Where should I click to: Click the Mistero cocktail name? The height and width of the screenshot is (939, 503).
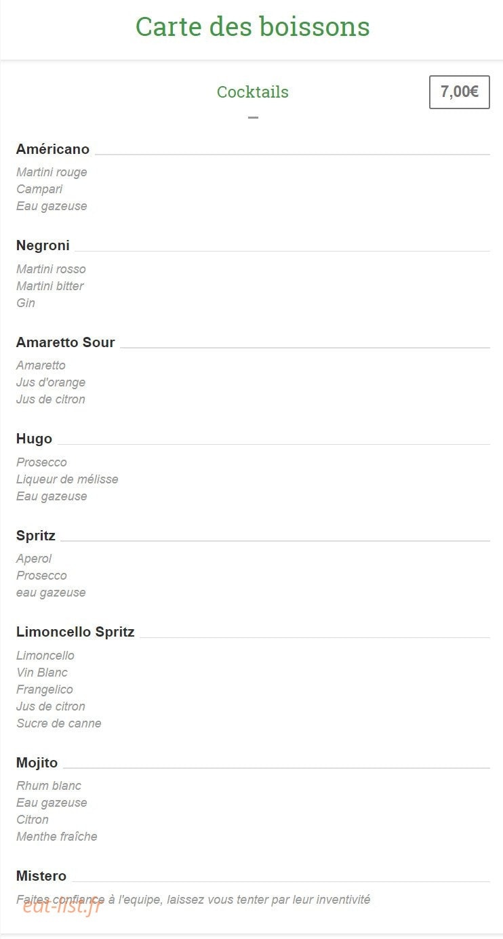(x=41, y=876)
